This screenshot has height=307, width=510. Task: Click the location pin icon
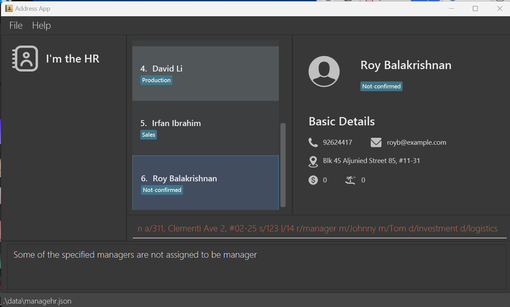(x=313, y=161)
